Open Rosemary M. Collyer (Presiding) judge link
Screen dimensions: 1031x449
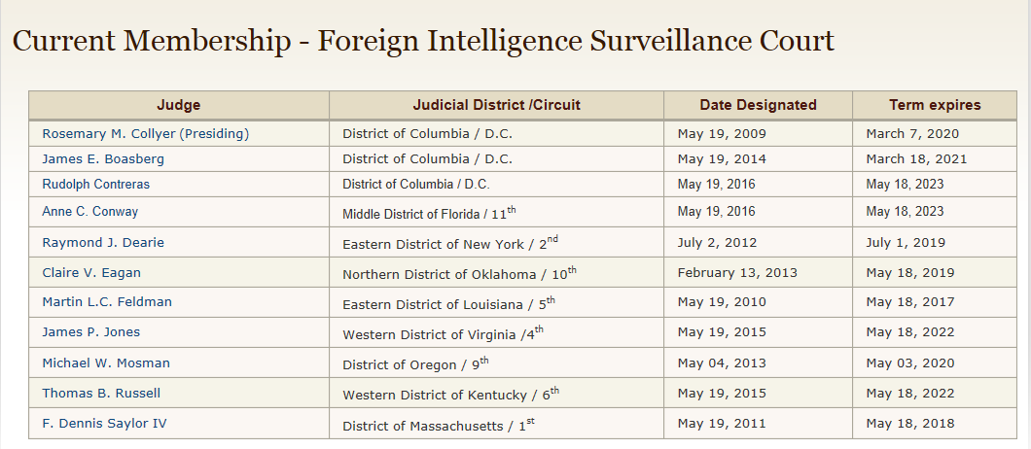pos(145,133)
